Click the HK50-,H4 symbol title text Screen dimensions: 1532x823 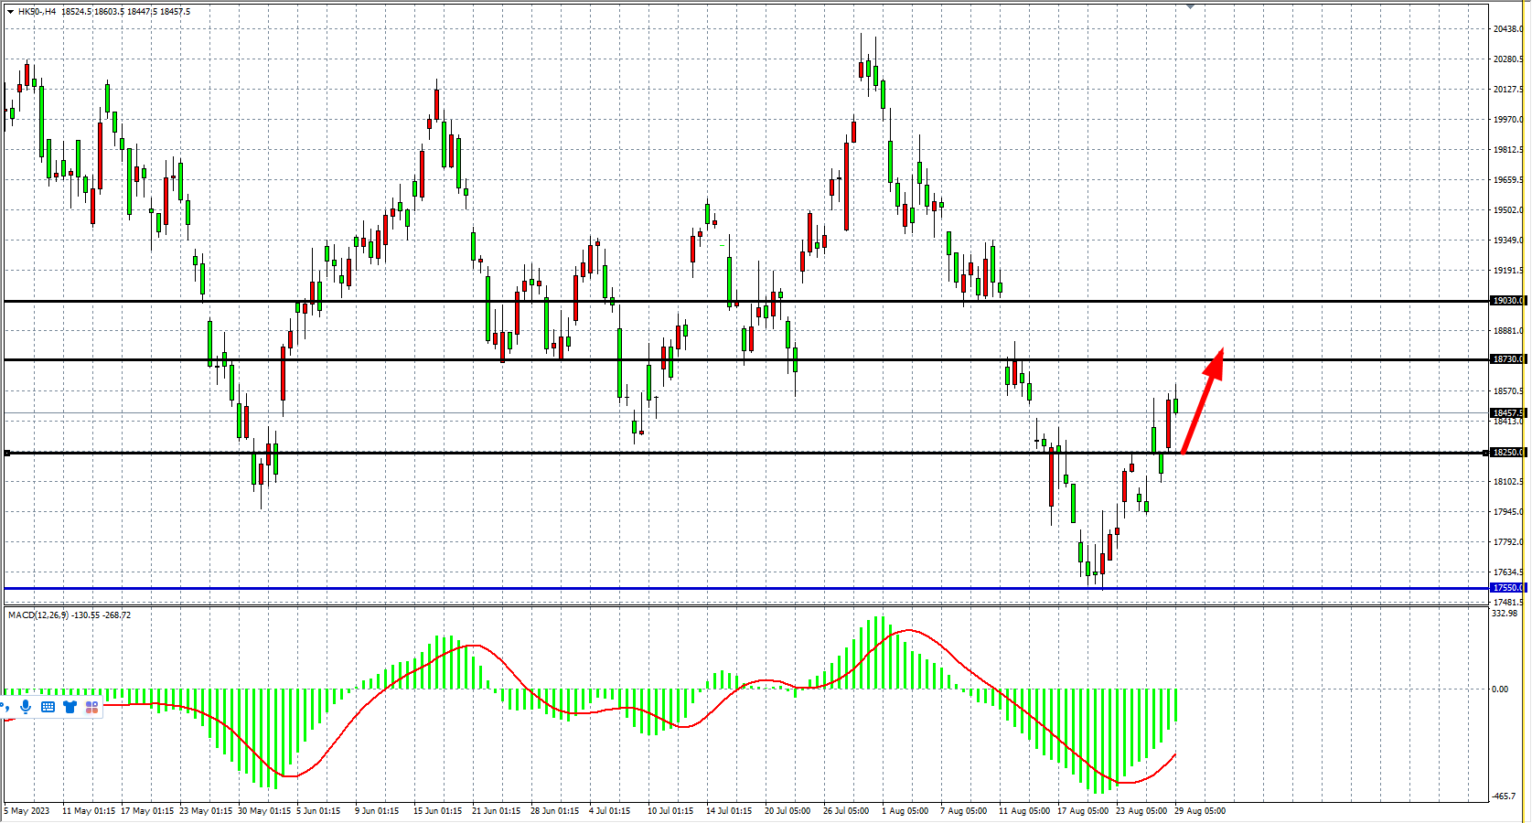tap(37, 12)
